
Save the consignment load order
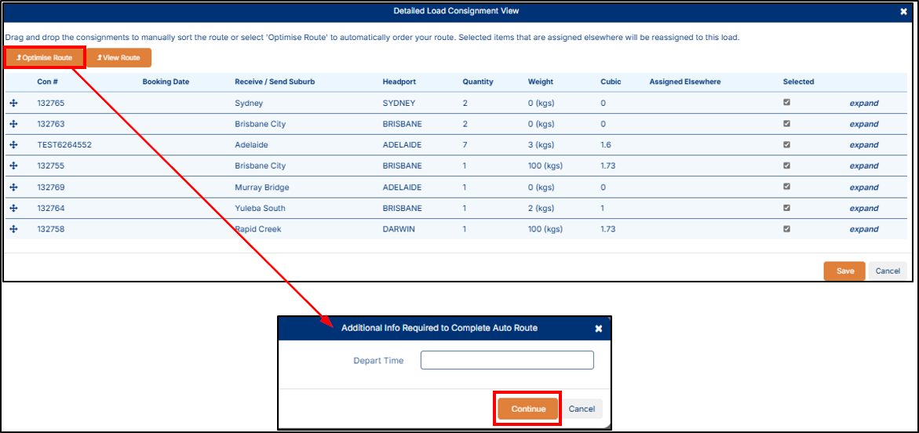click(844, 271)
